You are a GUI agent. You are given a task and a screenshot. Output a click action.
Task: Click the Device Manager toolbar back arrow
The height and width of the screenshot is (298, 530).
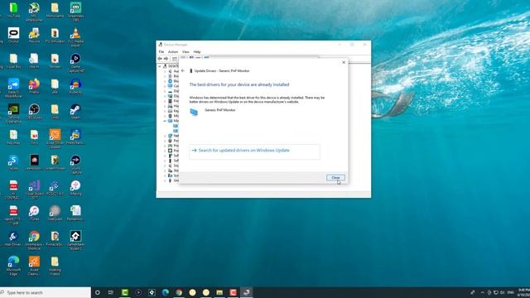coord(160,59)
